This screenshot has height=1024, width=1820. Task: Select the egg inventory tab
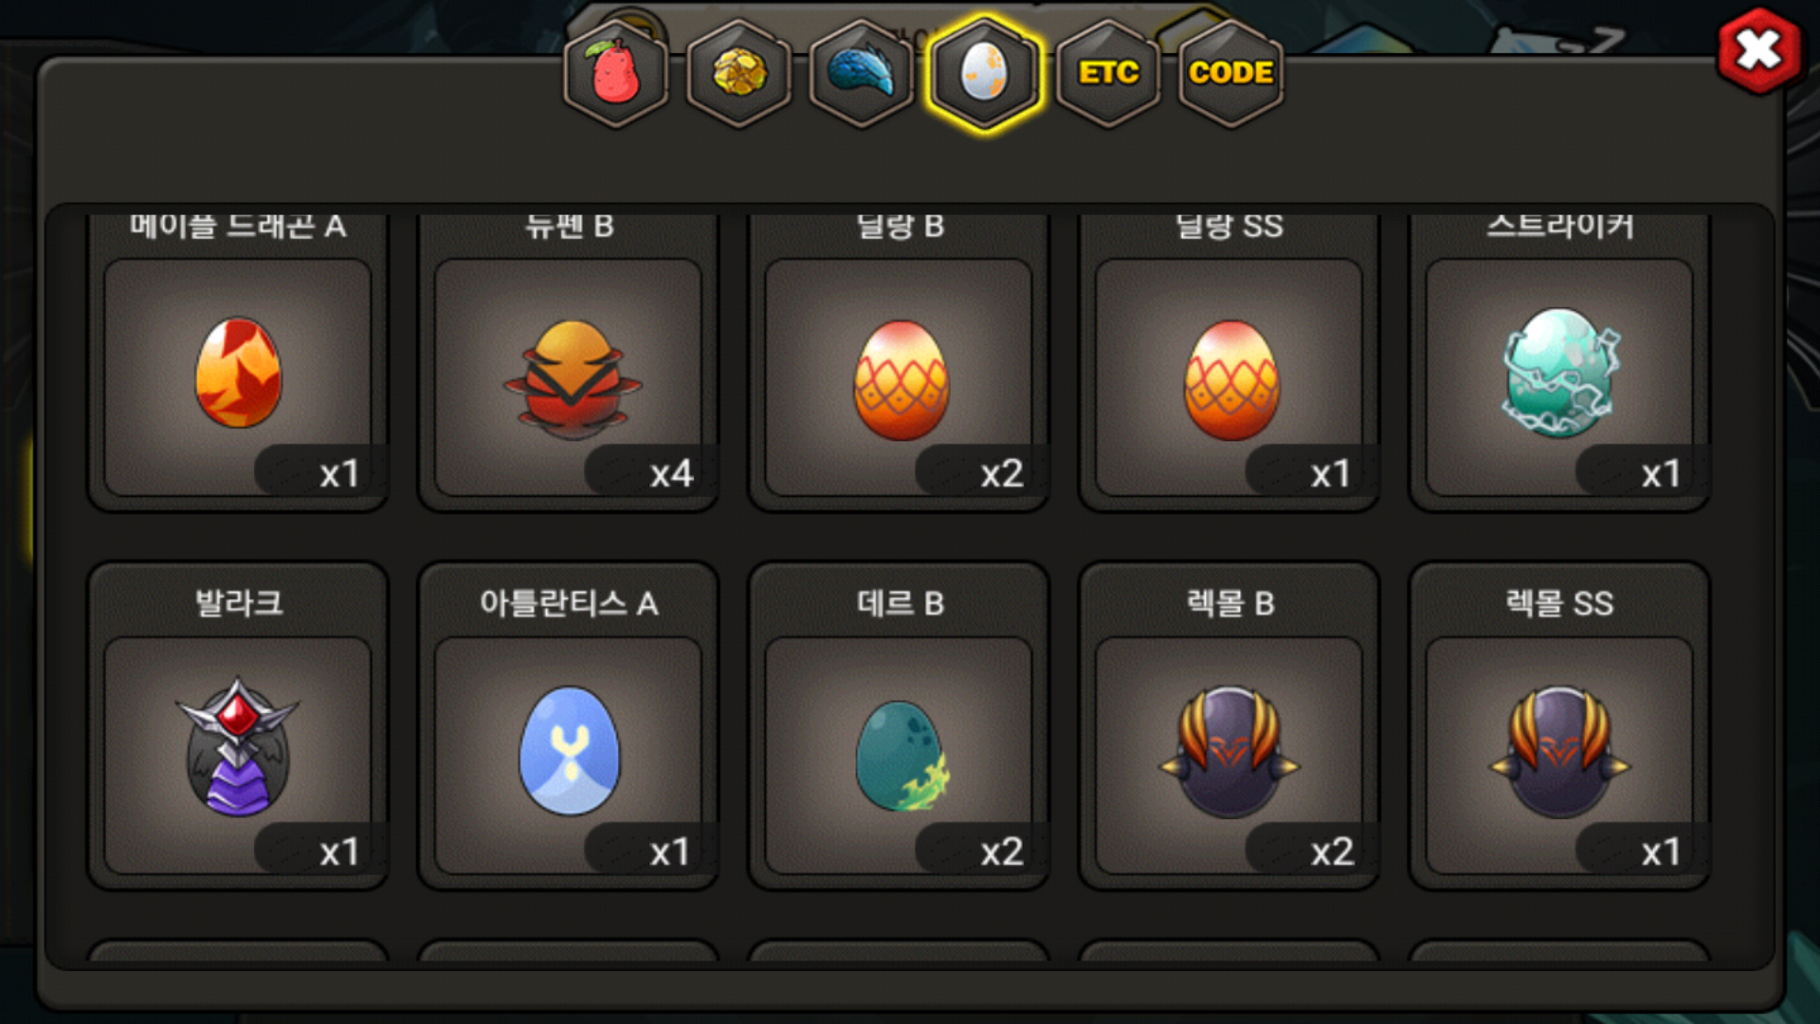[985, 73]
